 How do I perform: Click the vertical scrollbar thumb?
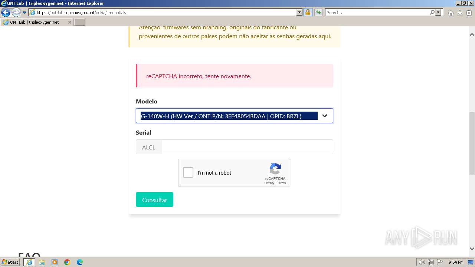coord(472,142)
